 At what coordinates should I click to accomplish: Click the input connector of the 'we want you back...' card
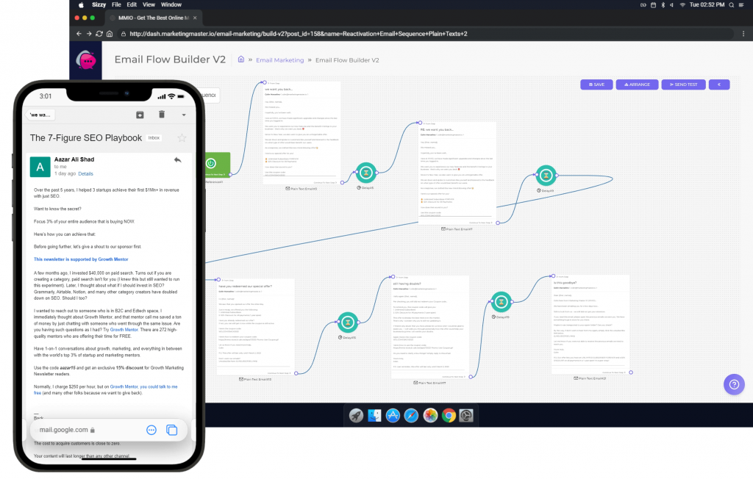pyautogui.click(x=264, y=82)
